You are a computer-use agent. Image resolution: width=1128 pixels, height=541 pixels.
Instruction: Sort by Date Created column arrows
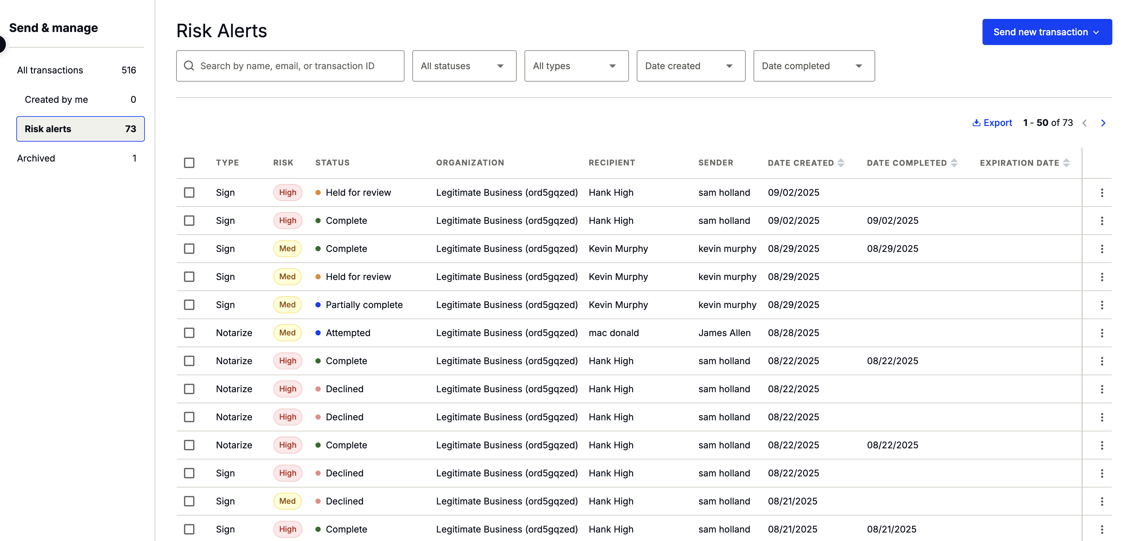point(841,163)
